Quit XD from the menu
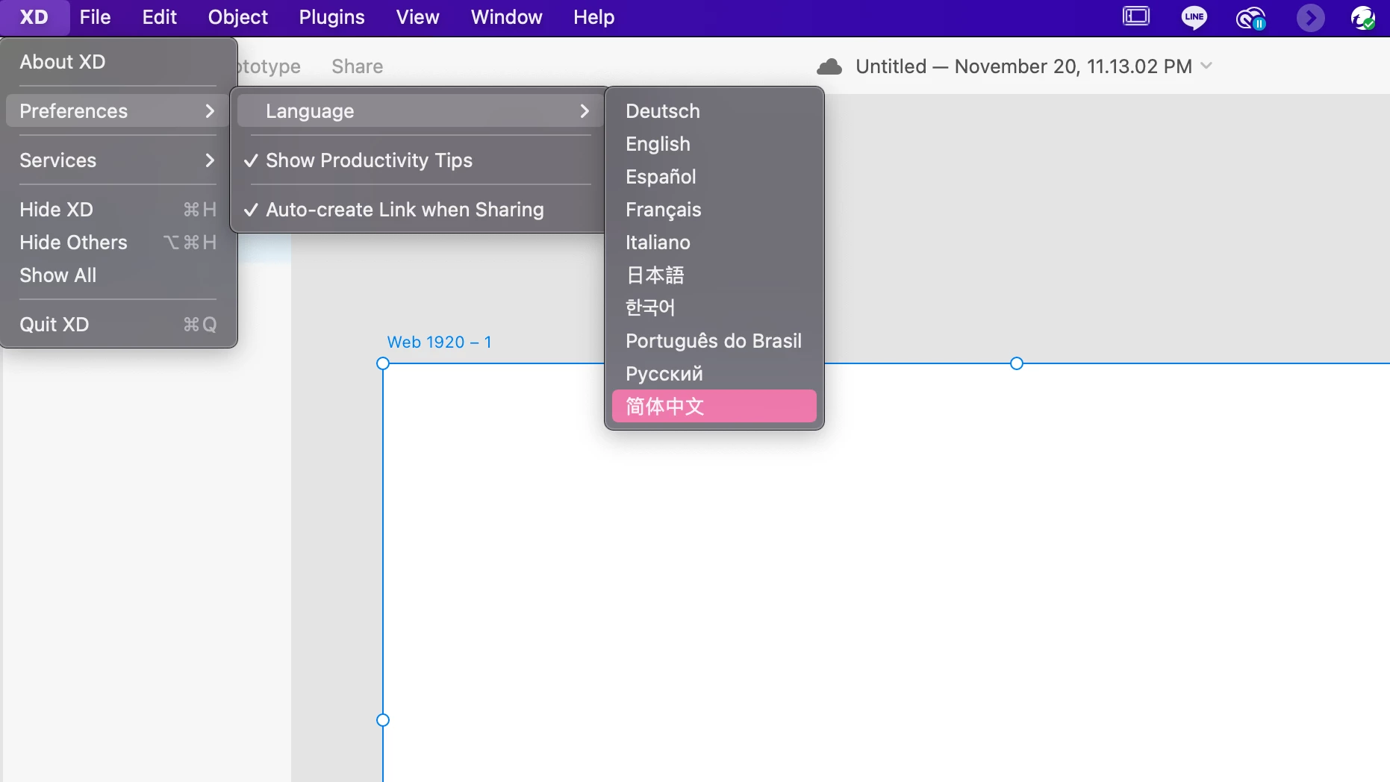 tap(119, 325)
